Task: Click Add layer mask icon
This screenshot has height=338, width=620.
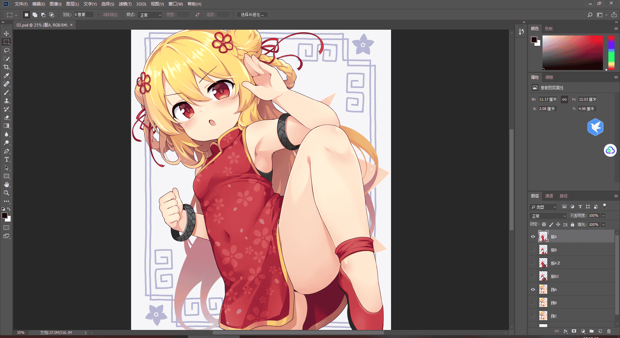Action: [574, 331]
